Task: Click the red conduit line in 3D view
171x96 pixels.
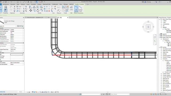Action: 92,55
